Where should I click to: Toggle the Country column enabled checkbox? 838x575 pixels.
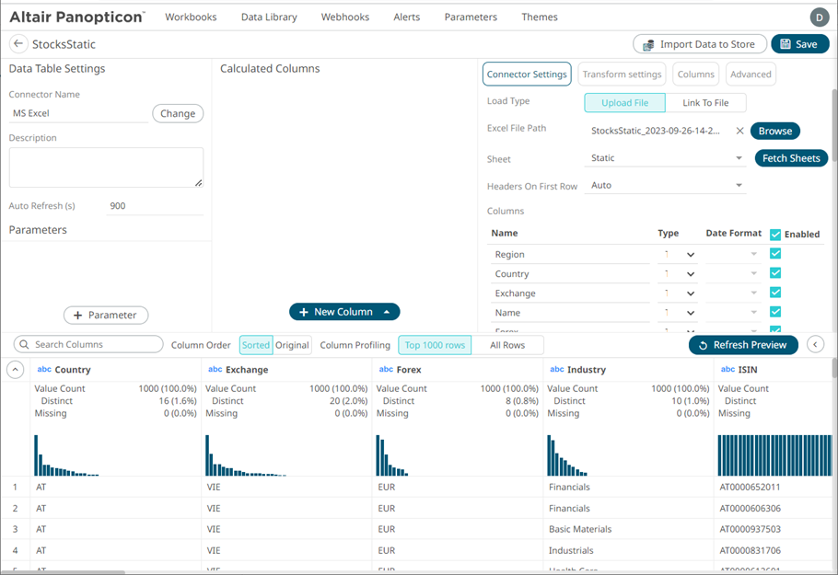click(x=775, y=273)
